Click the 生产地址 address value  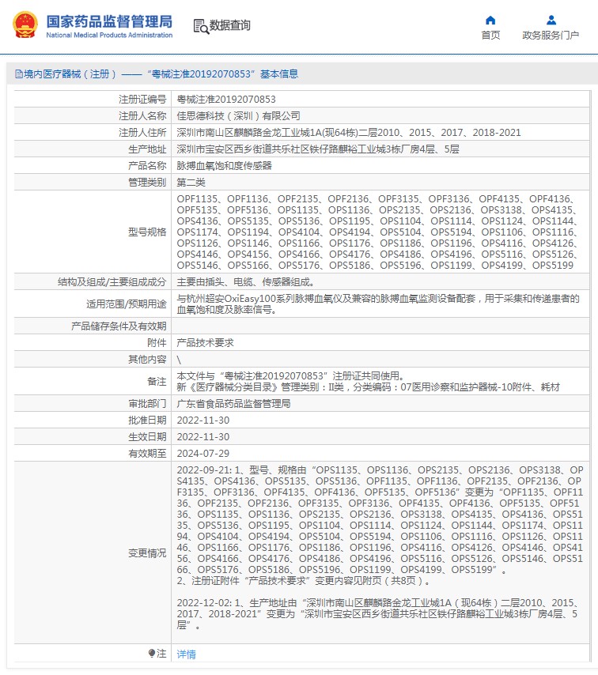pos(318,149)
